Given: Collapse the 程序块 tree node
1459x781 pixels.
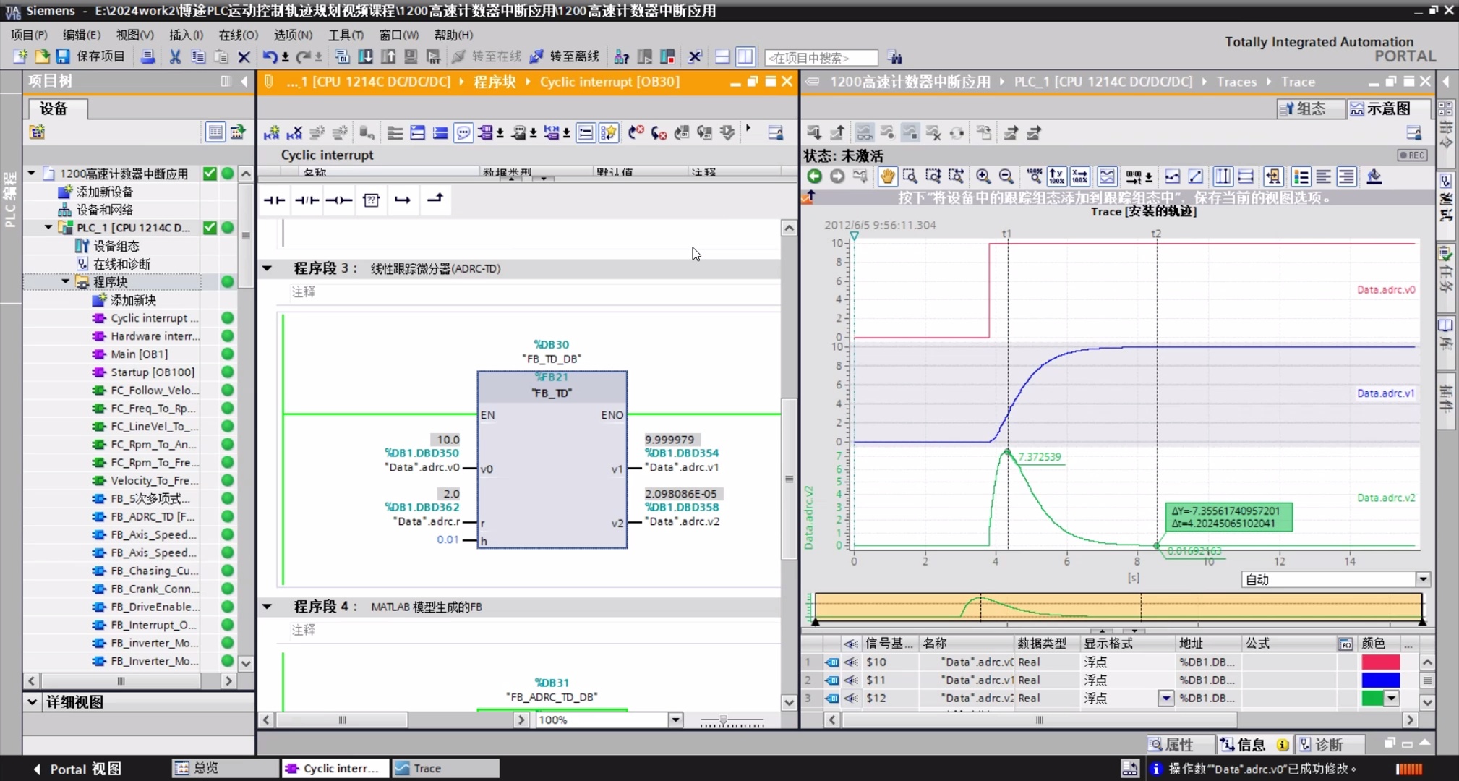Looking at the screenshot, I should [66, 281].
